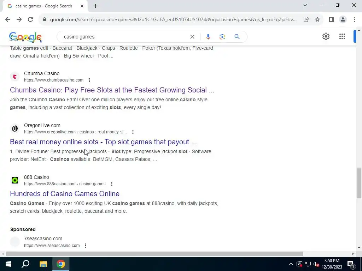
Task: Open Chrome side panel
Action: [332, 20]
